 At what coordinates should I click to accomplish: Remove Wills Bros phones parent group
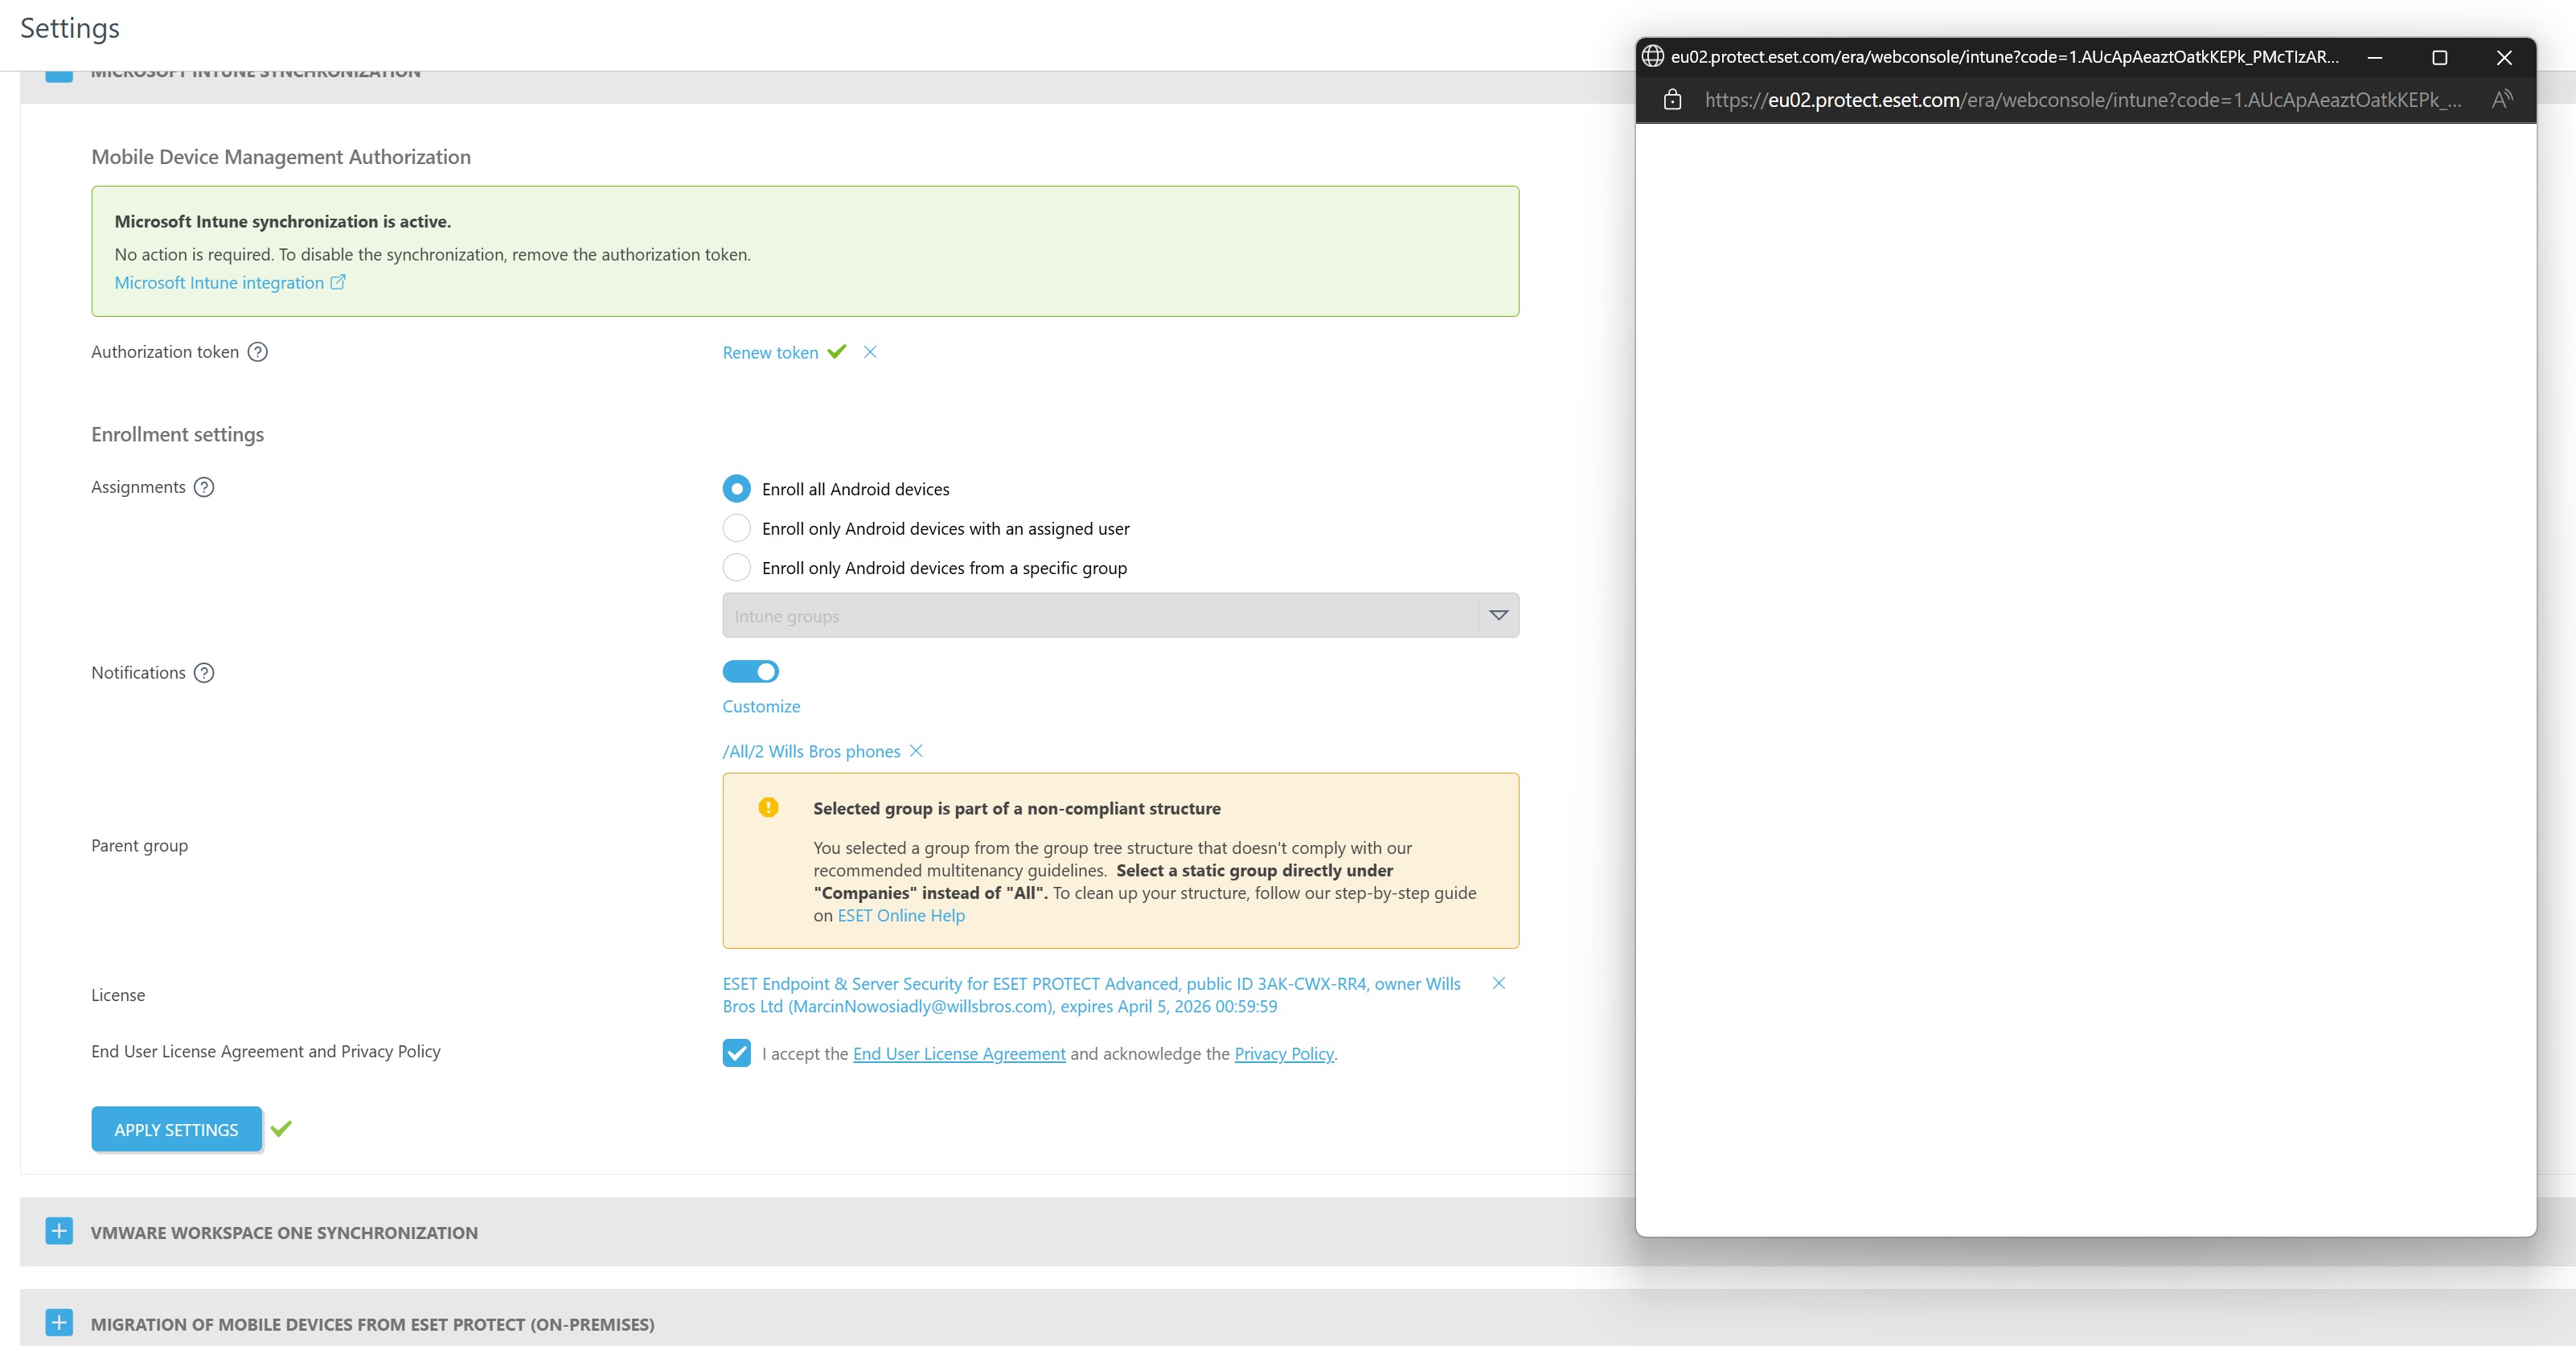coord(916,751)
